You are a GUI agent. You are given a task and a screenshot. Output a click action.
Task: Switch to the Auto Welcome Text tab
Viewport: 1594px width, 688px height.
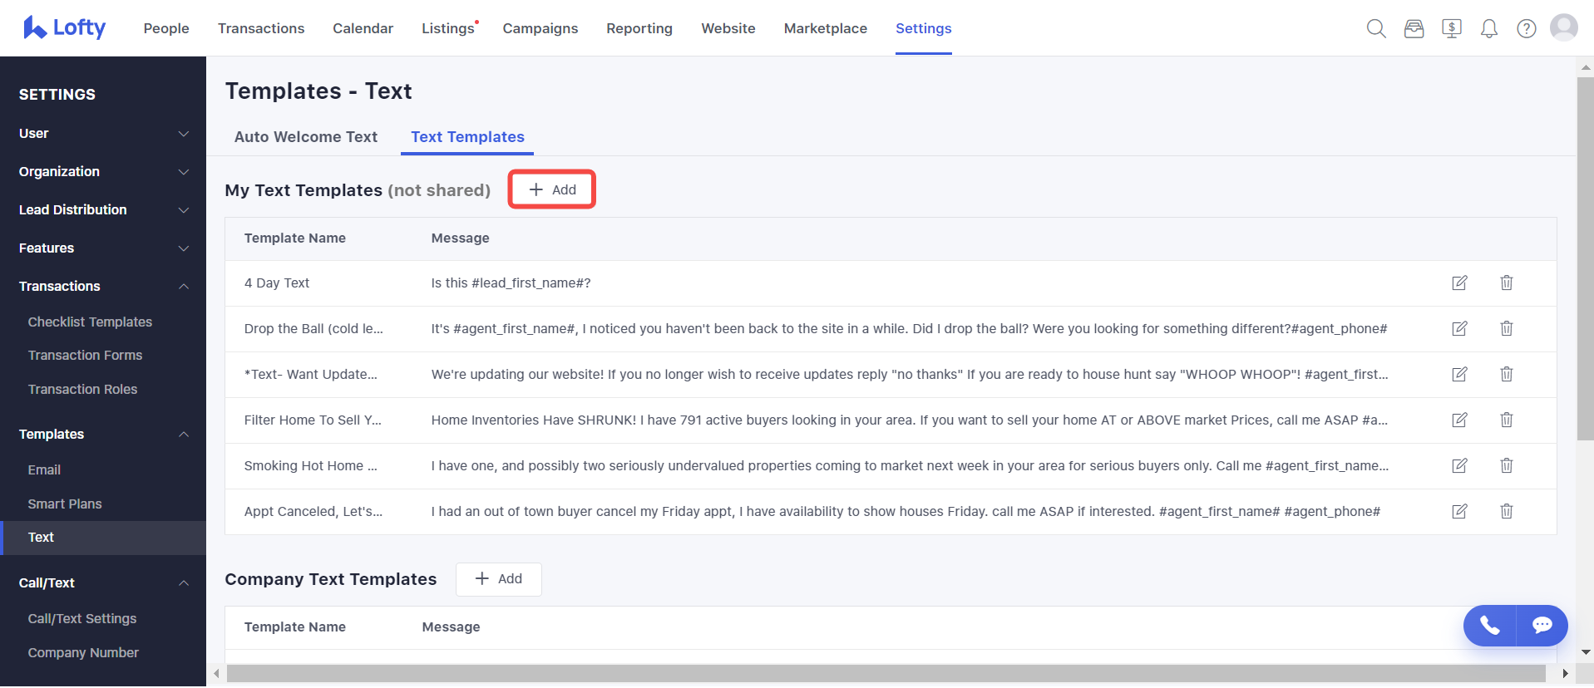pos(306,137)
